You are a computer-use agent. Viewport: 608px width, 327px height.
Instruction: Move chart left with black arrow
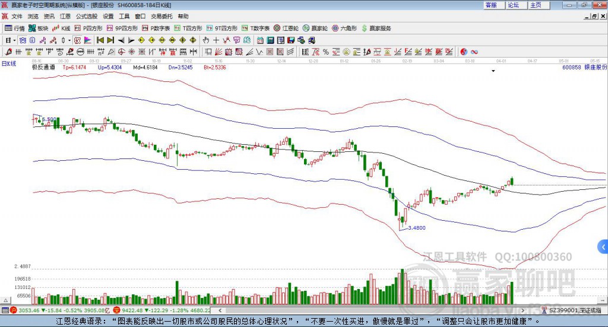coord(121,40)
